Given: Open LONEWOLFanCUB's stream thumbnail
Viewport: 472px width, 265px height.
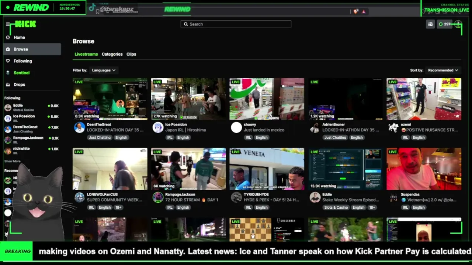Looking at the screenshot, I should 110,169.
